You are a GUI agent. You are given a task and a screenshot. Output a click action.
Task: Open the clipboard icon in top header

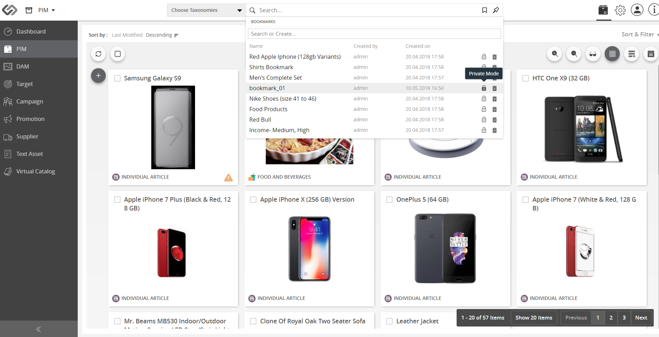coord(603,10)
